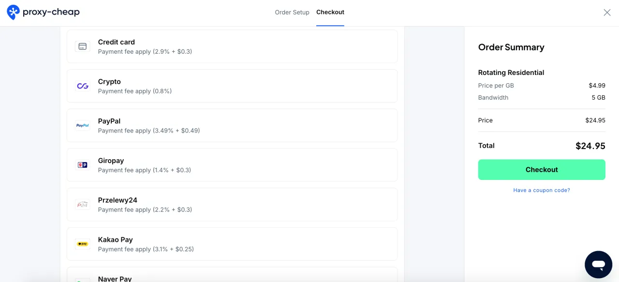Choose Przelewy24 payment method
The height and width of the screenshot is (282, 619).
pos(232,205)
